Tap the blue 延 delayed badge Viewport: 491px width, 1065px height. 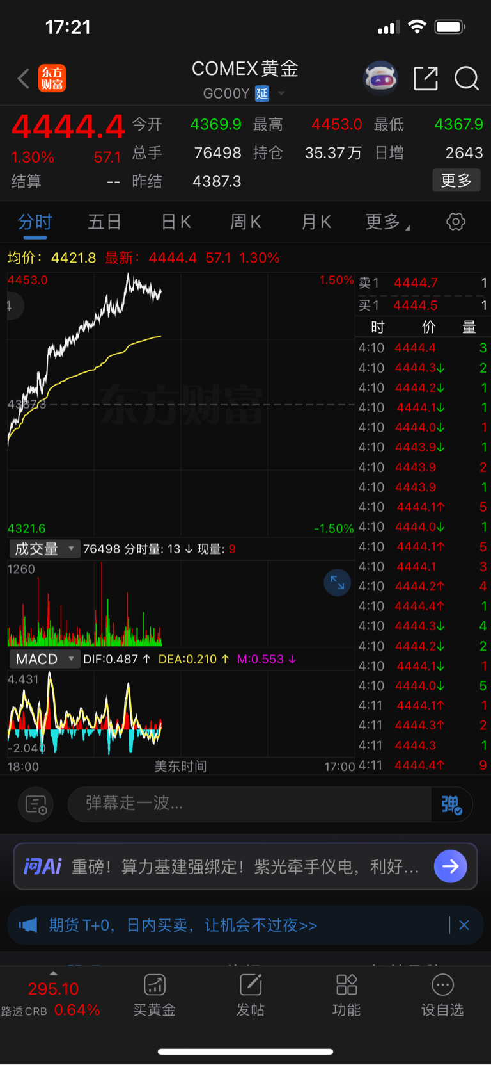[262, 93]
